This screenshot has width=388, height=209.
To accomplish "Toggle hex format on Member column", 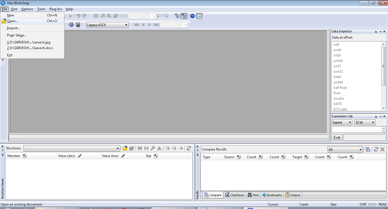I will pyautogui.click(x=25, y=156).
